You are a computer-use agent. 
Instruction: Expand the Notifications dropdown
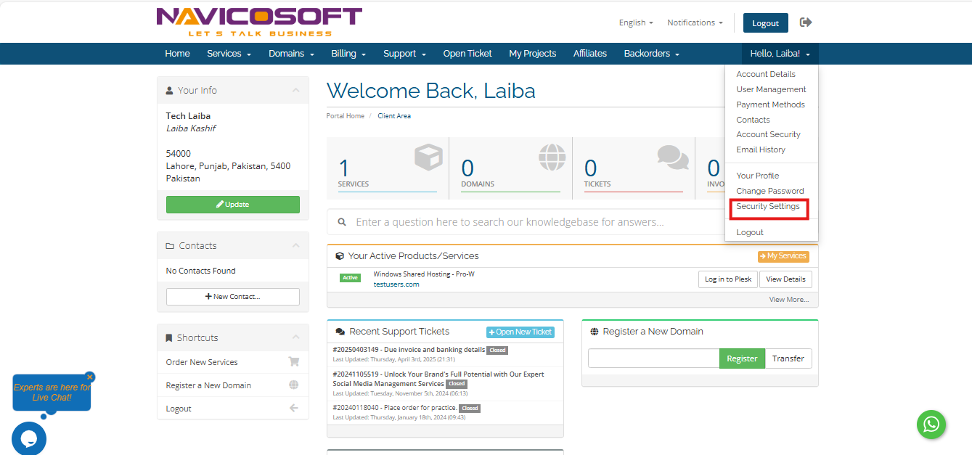tap(695, 22)
